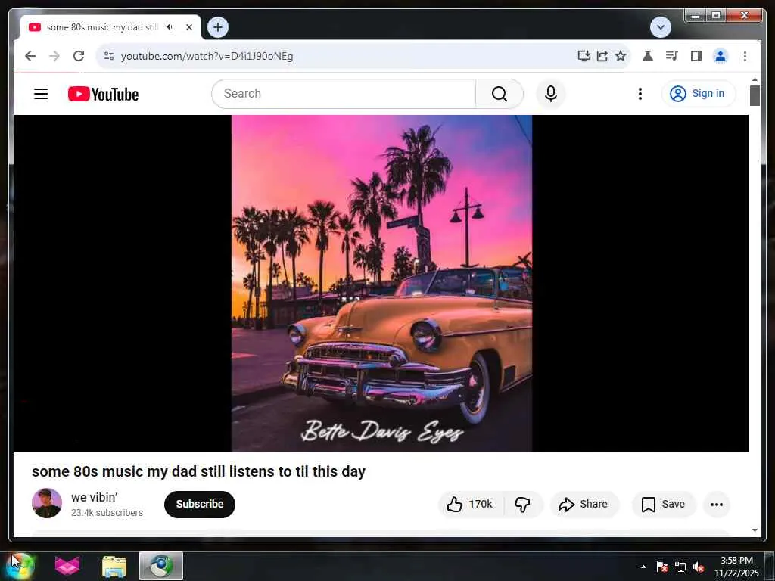The width and height of the screenshot is (775, 581).
Task: Open the Windows Start button
Action: tap(20, 566)
